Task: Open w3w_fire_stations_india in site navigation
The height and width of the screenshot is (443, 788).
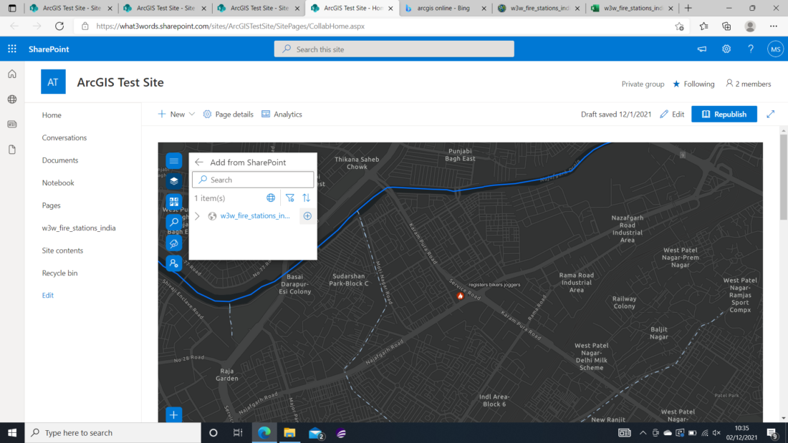Action: (x=78, y=228)
